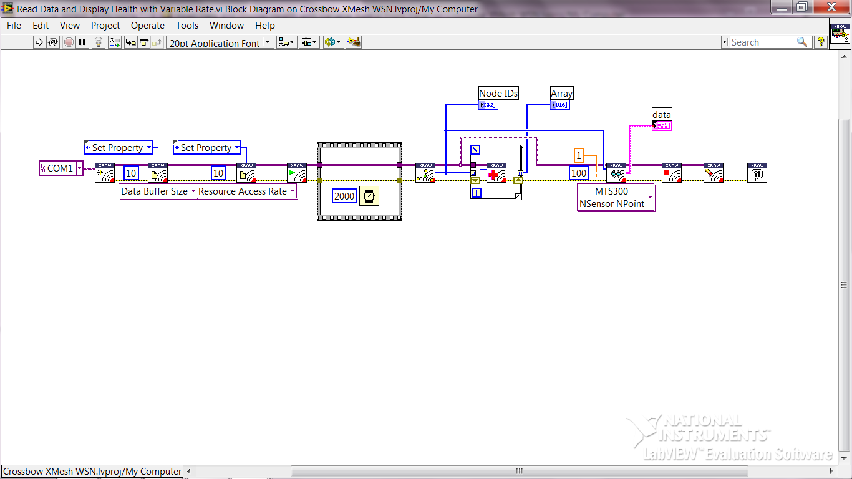This screenshot has height=479, width=852.
Task: Click the Abort Execution red button
Action: [x=69, y=42]
